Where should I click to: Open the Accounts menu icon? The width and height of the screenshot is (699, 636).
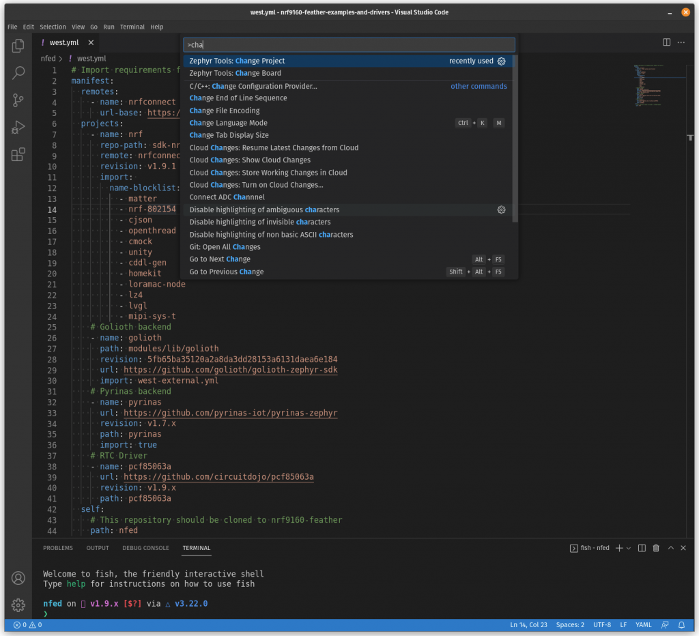coord(18,578)
